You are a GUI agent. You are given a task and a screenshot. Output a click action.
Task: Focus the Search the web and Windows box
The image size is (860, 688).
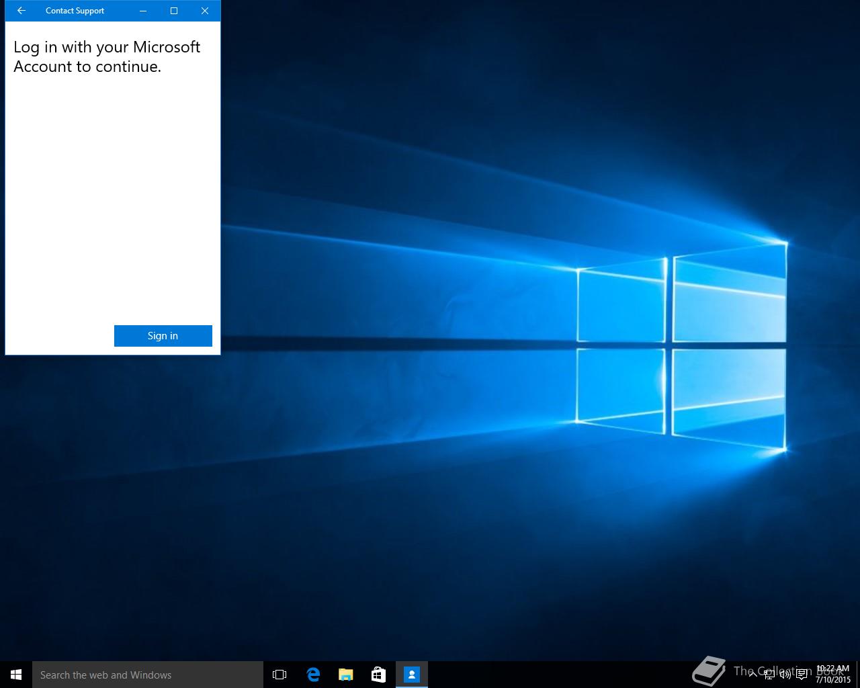point(148,675)
